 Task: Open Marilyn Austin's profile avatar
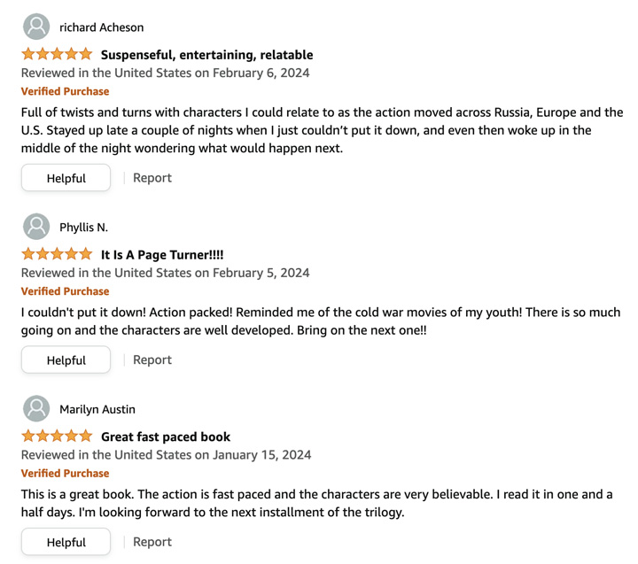[36, 409]
